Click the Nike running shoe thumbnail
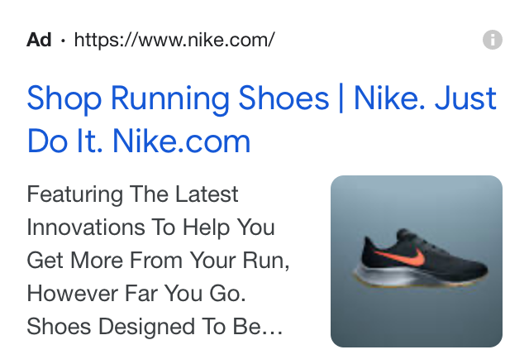The height and width of the screenshot is (364, 529). click(x=417, y=261)
